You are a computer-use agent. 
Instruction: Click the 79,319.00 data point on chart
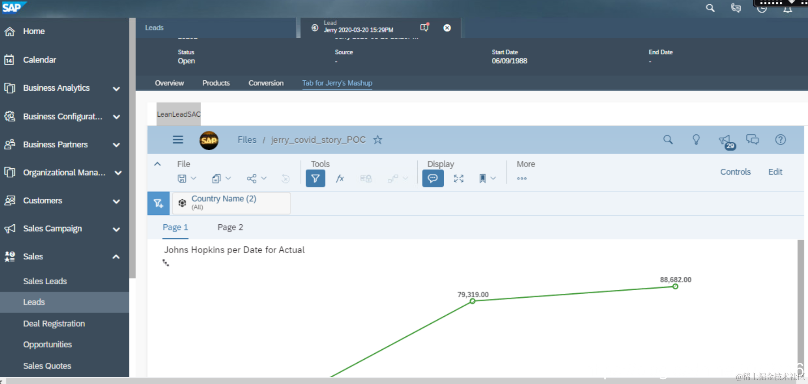click(472, 301)
